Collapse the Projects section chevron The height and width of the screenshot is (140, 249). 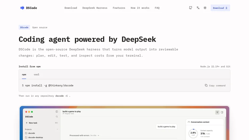coord(57,129)
